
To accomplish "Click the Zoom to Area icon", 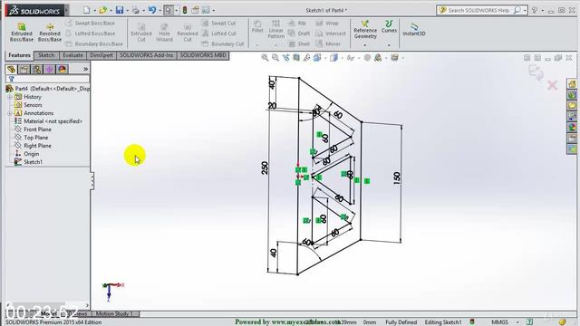I will click(275, 58).
